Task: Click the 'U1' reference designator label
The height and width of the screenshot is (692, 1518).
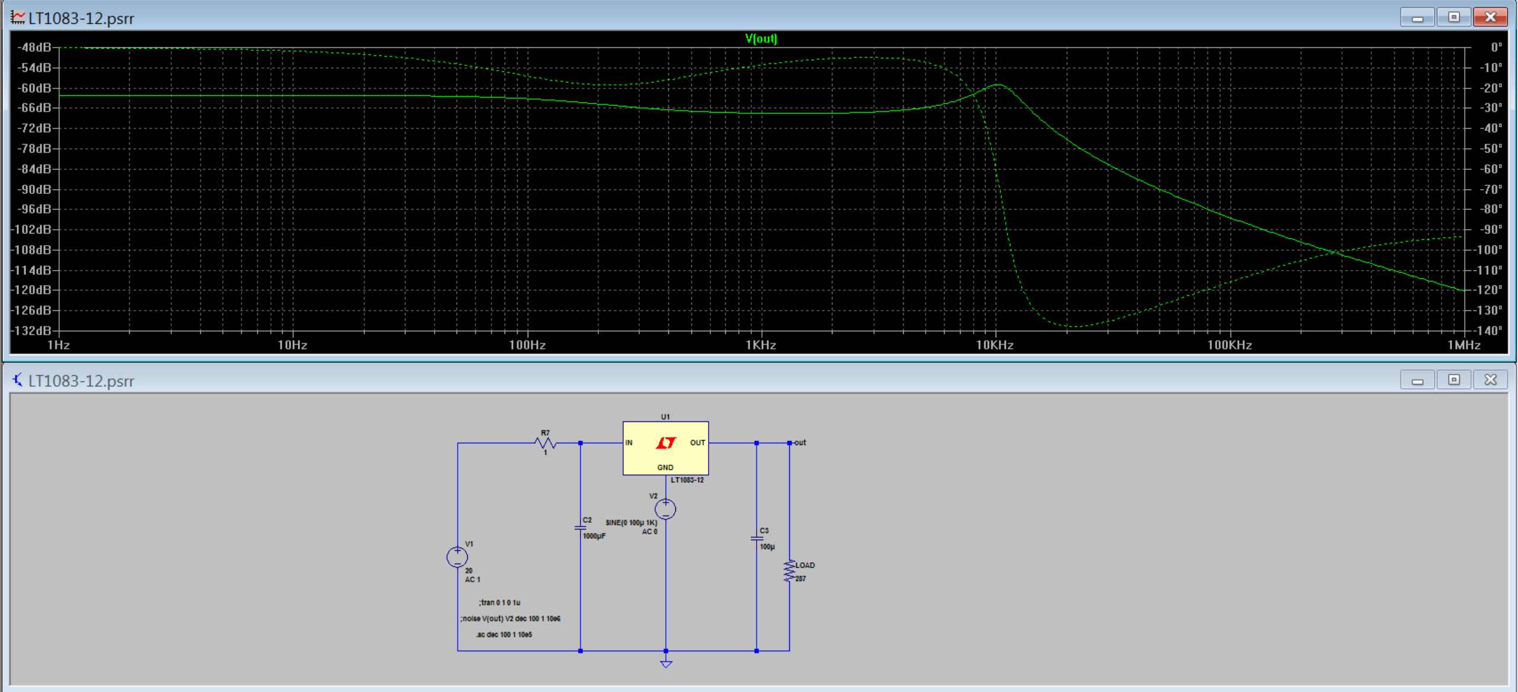Action: point(665,417)
